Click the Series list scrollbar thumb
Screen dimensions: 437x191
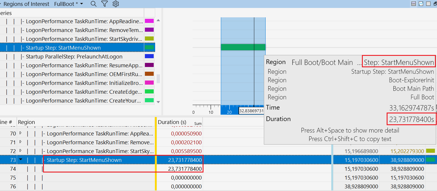(x=158, y=79)
